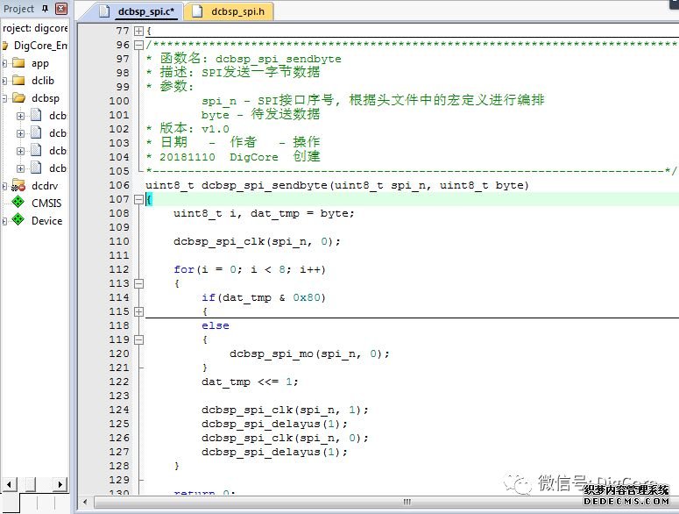Collapse the for-loop block at line 113
Viewport: 679px width, 514px height.
coord(138,283)
